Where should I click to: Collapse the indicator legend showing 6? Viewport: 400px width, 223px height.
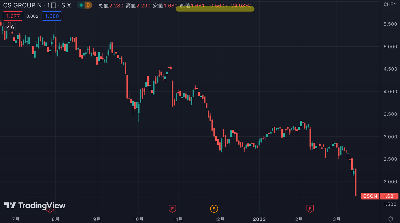pyautogui.click(x=9, y=27)
